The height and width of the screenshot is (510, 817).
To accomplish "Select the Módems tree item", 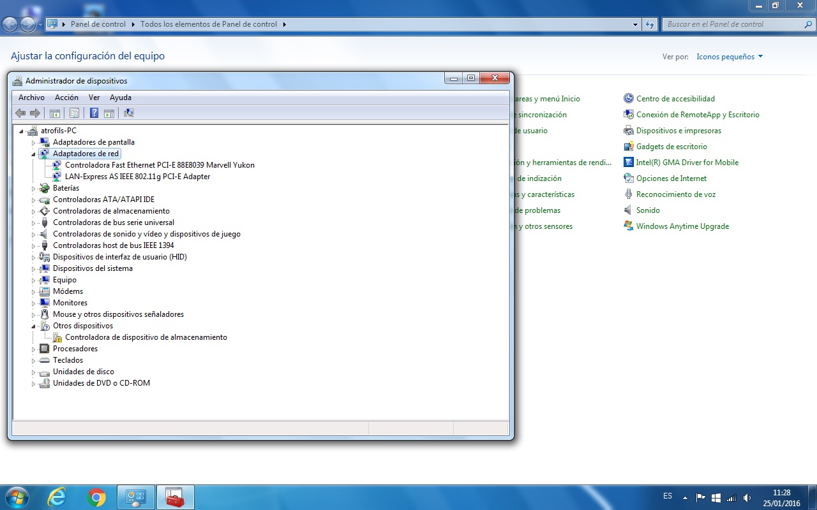I will (68, 291).
